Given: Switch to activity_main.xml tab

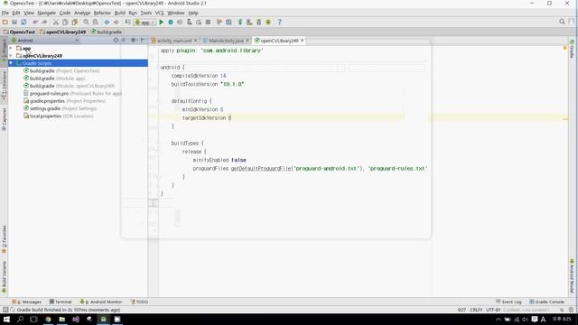Looking at the screenshot, I should (174, 41).
